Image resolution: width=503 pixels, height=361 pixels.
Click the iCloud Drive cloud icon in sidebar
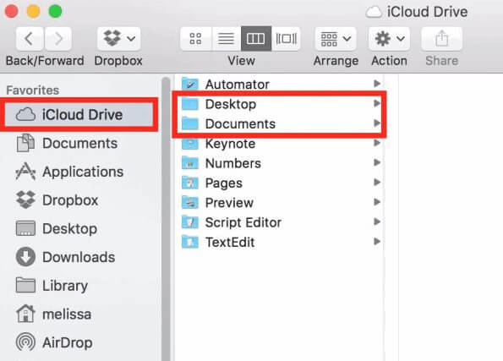(x=25, y=115)
